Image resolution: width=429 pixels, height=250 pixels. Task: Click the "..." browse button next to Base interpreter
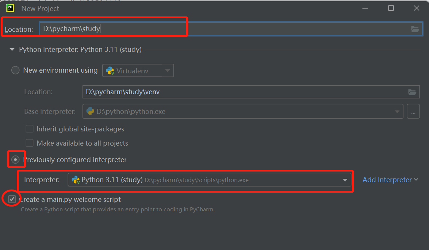413,111
